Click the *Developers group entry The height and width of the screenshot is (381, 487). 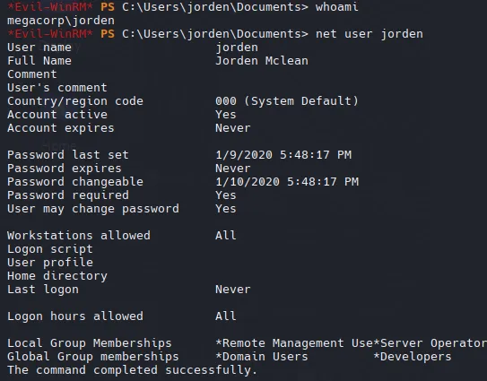point(413,357)
